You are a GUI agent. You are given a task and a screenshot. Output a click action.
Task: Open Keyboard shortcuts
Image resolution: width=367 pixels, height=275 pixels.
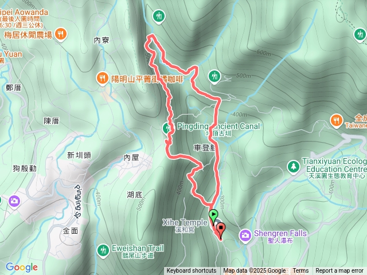tap(192, 271)
